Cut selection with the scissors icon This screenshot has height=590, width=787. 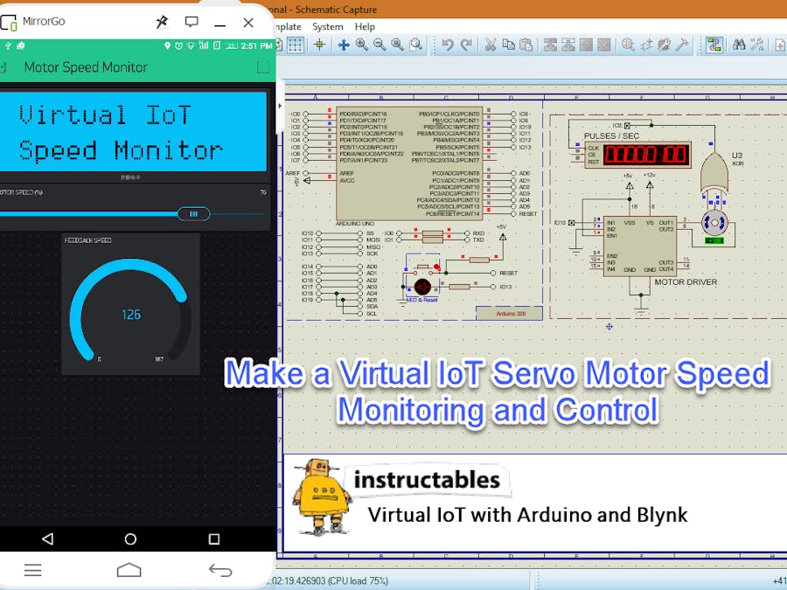491,45
